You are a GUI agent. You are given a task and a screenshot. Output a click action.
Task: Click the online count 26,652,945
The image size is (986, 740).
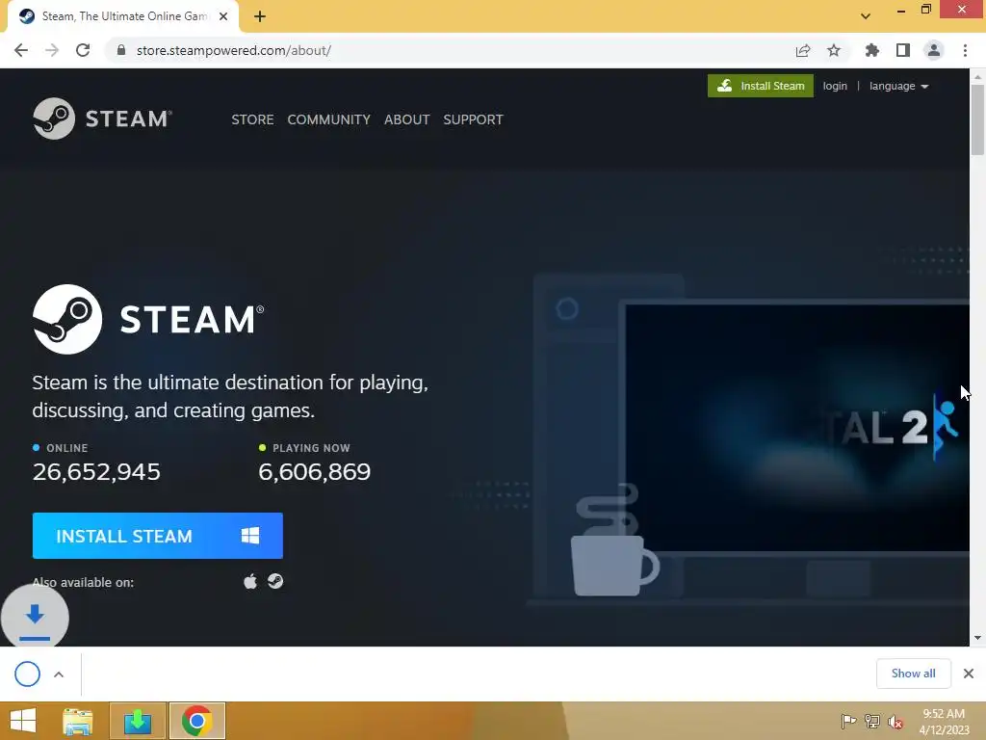(x=96, y=471)
